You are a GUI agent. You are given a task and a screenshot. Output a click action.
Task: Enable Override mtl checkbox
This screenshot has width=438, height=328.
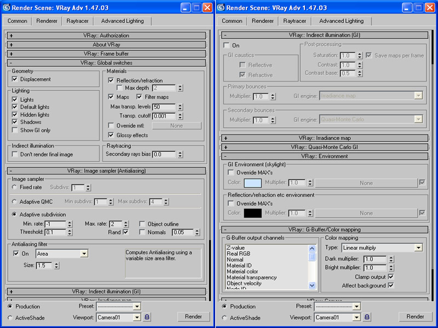111,126
